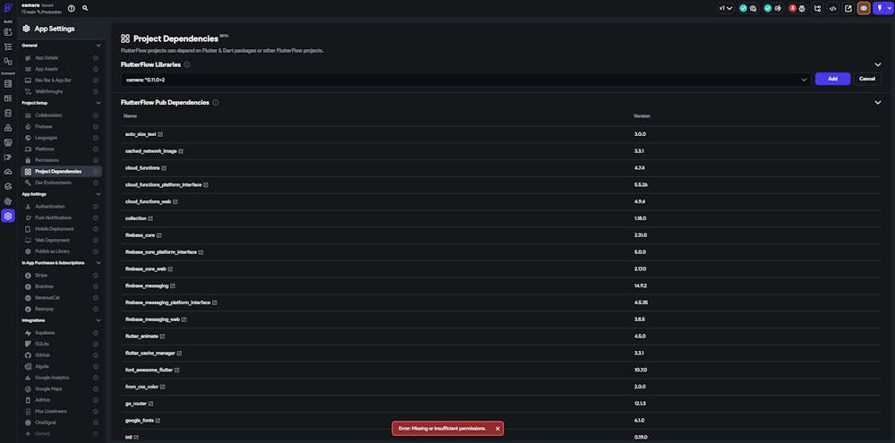Open the Widget Palette icon in the left rail
The width and height of the screenshot is (895, 443).
[8, 32]
